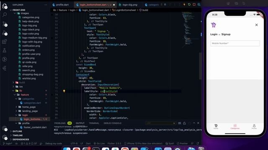Open the Accounts icon in activity bar
This screenshot has height=150, width=268.
(5, 128)
